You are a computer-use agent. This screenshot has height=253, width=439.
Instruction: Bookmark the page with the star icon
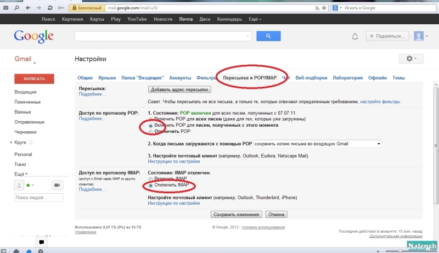(x=324, y=8)
